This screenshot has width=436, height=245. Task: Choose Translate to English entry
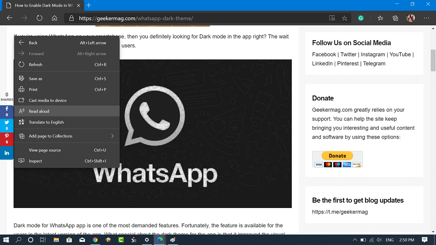67,122
